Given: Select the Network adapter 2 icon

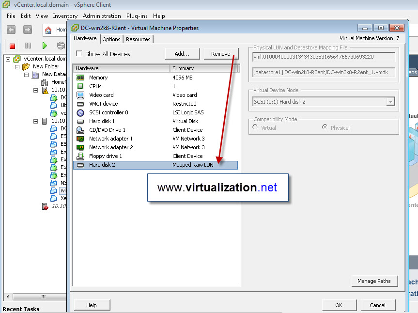Looking at the screenshot, I should coord(80,147).
